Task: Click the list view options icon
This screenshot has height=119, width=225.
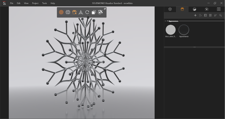Action: (x=210, y=15)
